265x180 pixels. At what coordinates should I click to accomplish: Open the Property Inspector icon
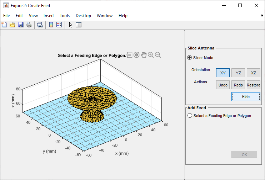click(79, 25)
